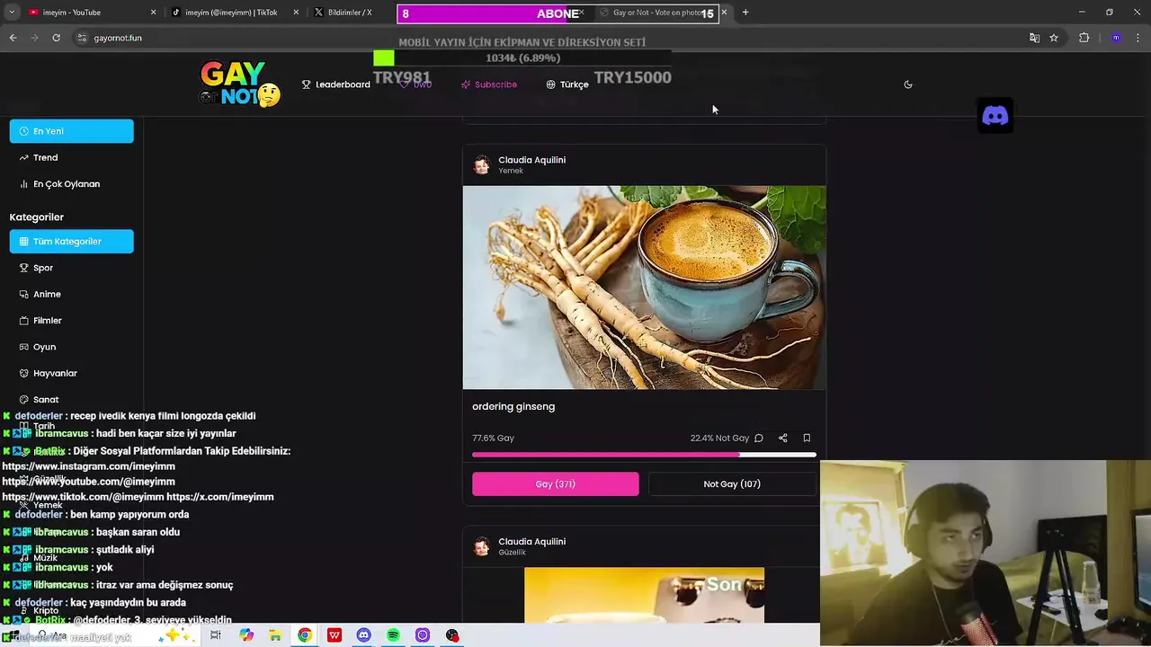Switch to the Bildirimler / X tab
Viewport: 1151px width, 647px height.
(350, 13)
